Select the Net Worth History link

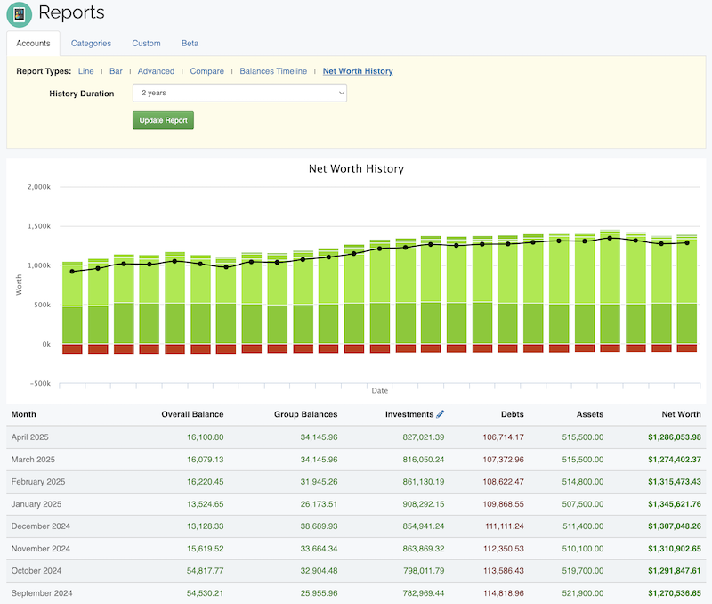(x=358, y=71)
